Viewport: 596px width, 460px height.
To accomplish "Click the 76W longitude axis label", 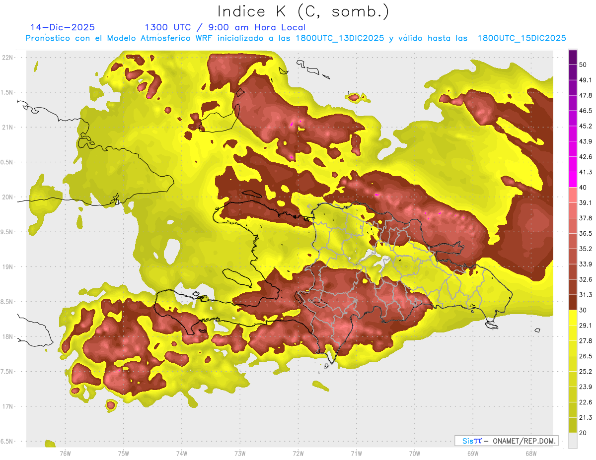I will [65, 453].
